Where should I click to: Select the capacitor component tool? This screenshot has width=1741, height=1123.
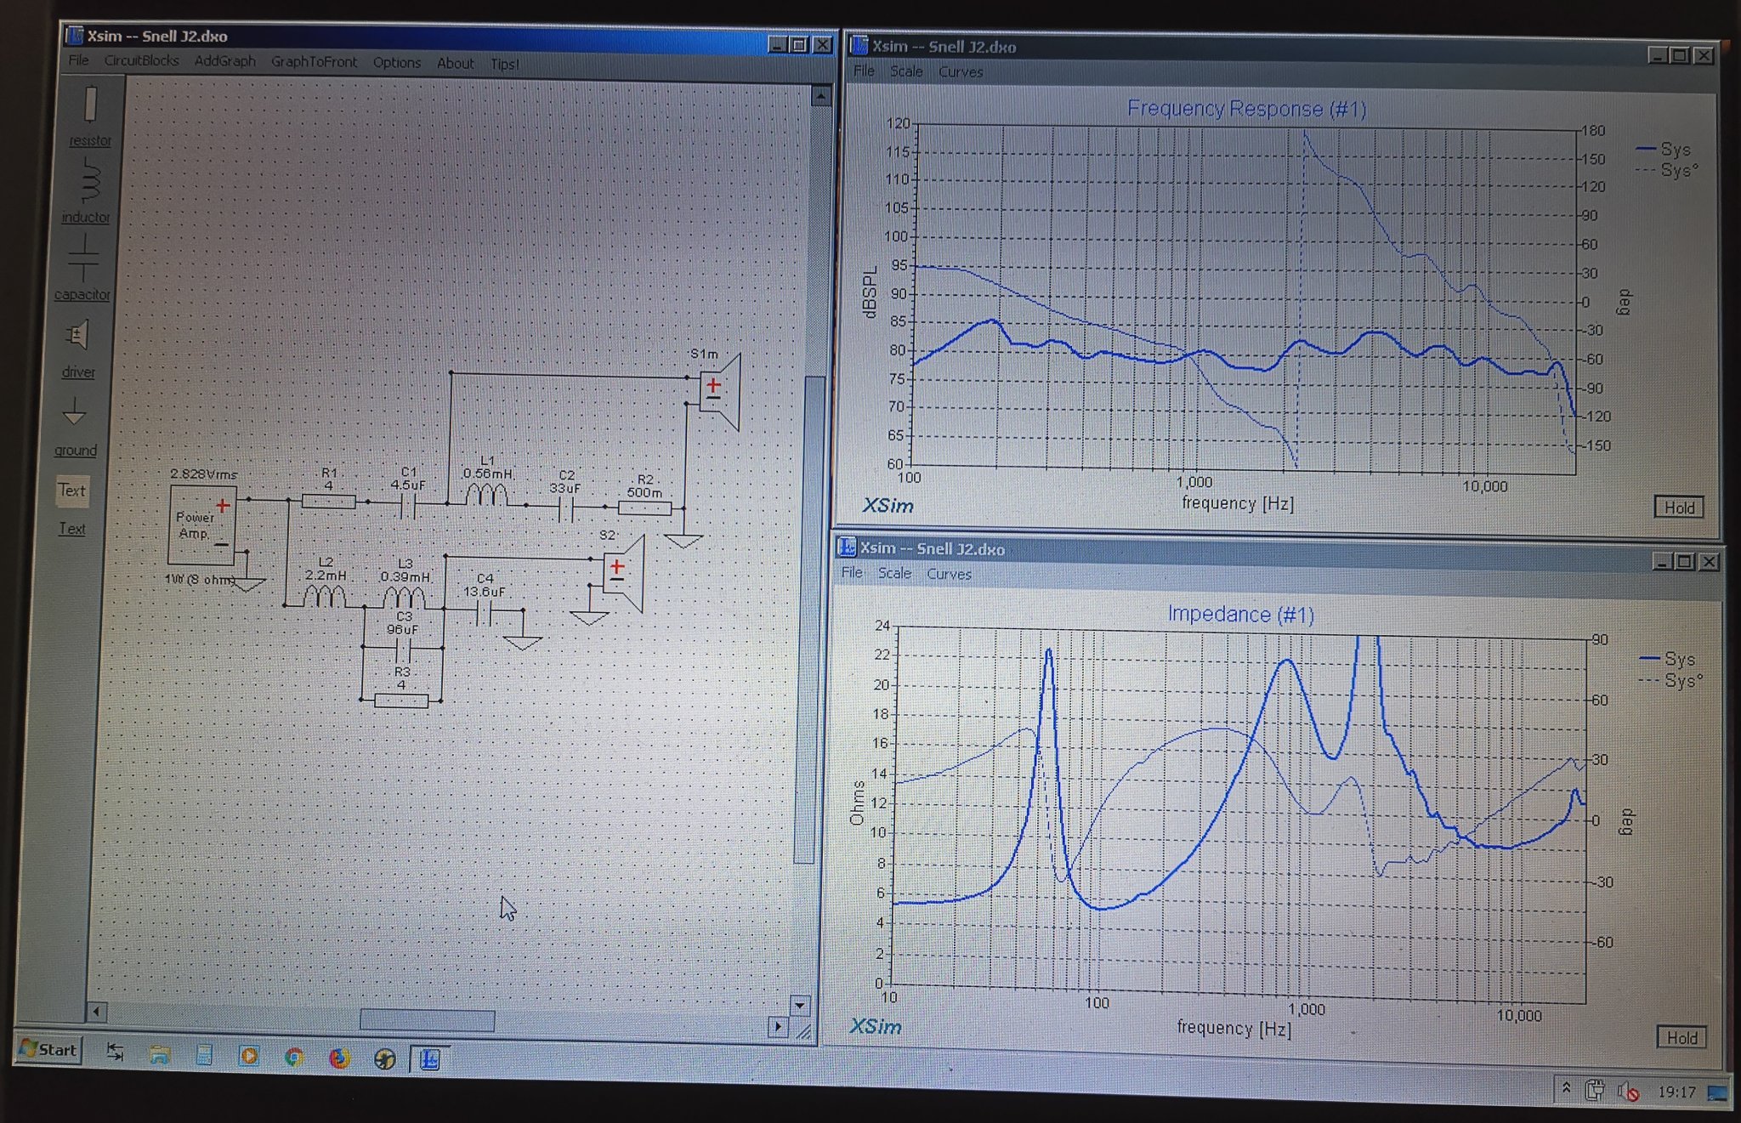[82, 268]
